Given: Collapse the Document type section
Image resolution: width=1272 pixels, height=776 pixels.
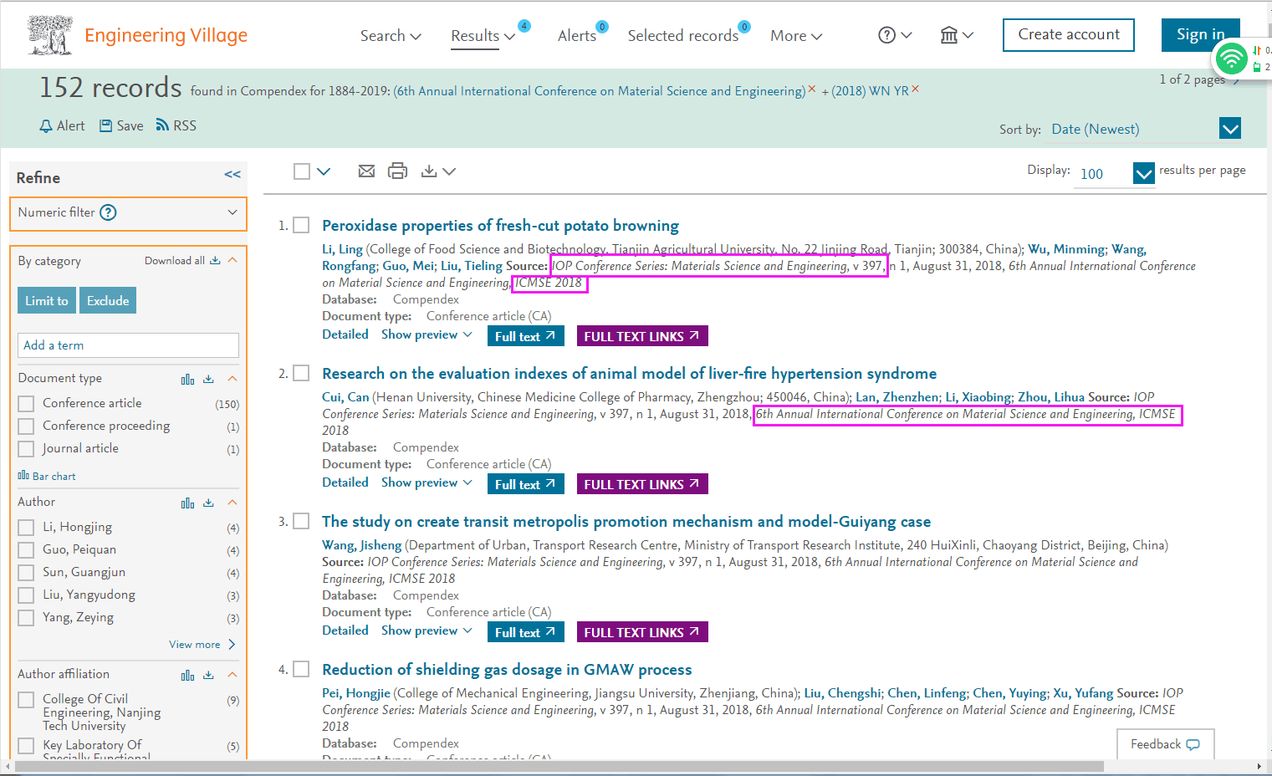Looking at the screenshot, I should (x=232, y=379).
